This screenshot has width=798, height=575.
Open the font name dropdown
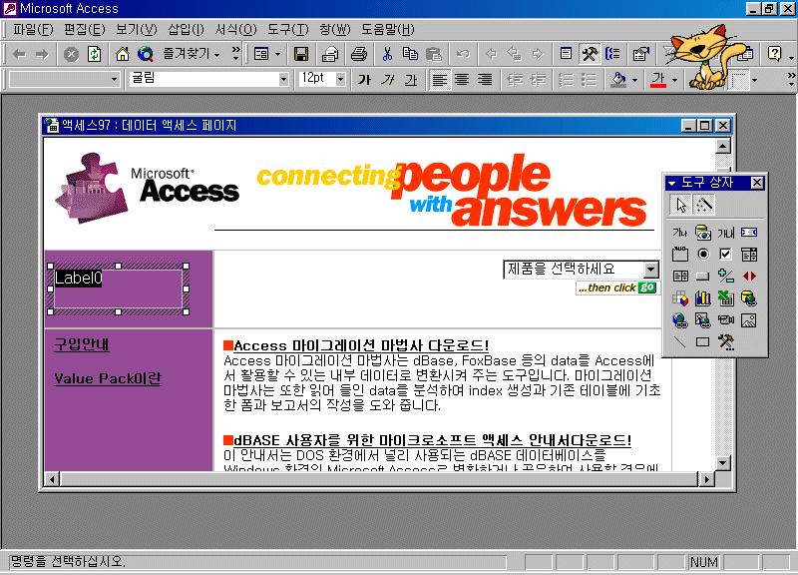click(283, 80)
